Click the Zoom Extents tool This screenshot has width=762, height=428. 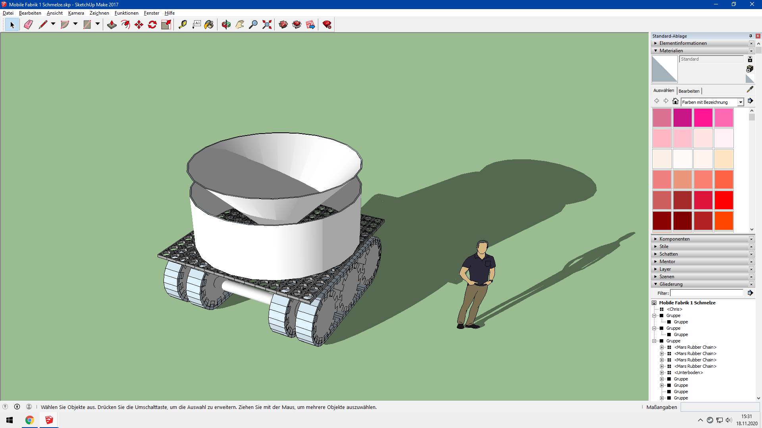point(267,25)
